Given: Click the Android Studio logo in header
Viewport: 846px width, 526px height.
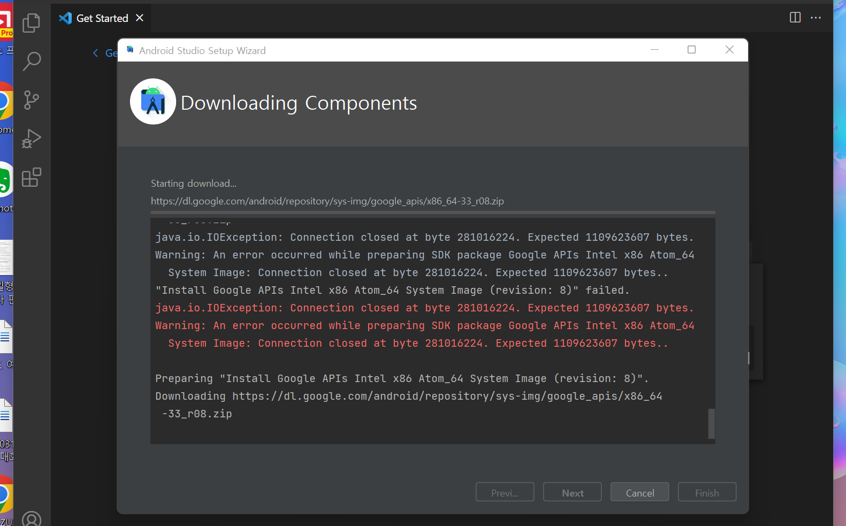Looking at the screenshot, I should point(153,102).
